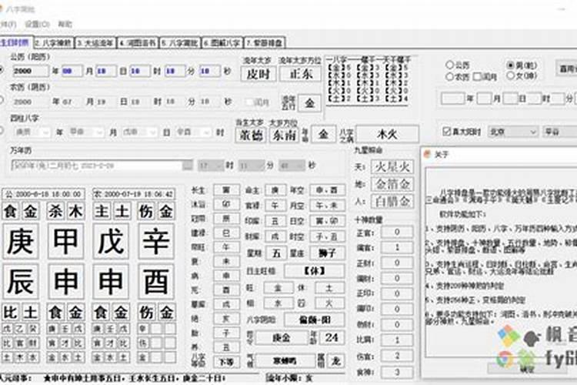Image resolution: width=577 pixels, height=385 pixels.
Task: Click the 公历 second (秒) input field
Action: click(210, 71)
